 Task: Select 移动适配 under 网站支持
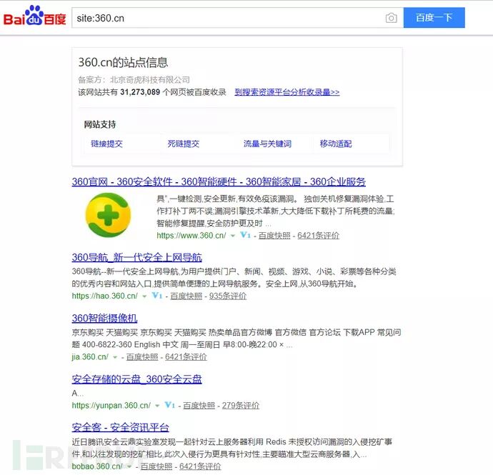[x=336, y=144]
